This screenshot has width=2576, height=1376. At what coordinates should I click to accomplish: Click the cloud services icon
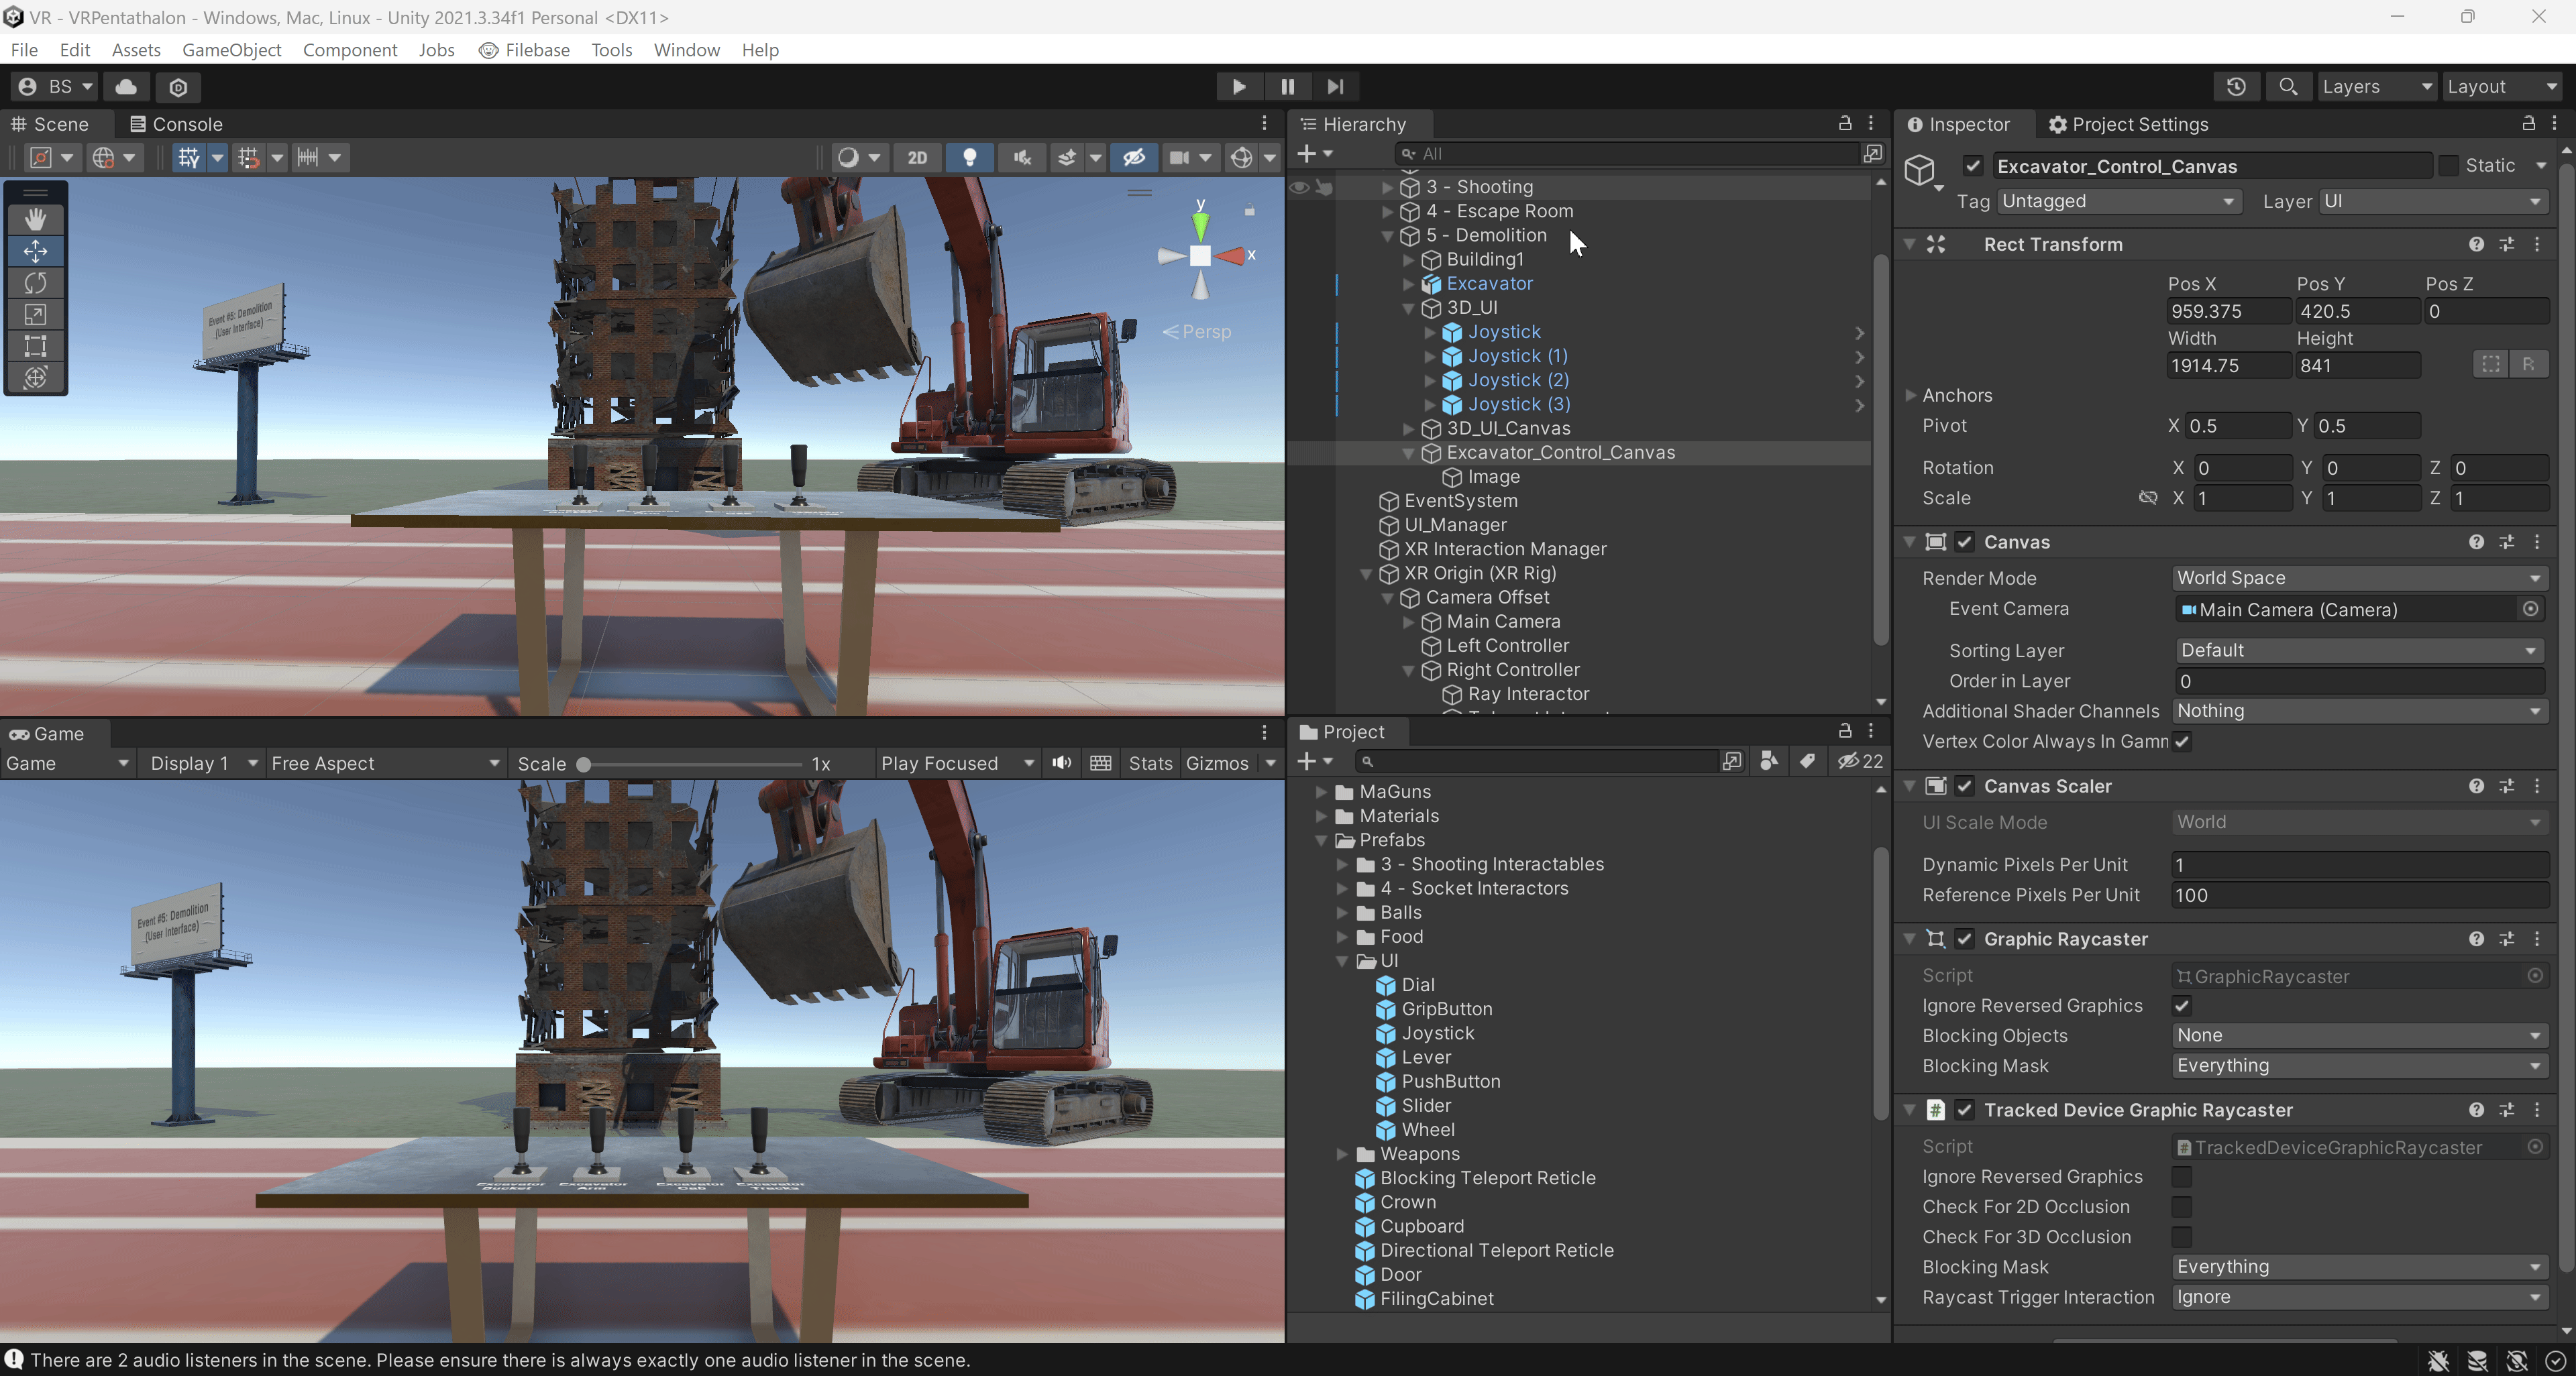[x=126, y=87]
